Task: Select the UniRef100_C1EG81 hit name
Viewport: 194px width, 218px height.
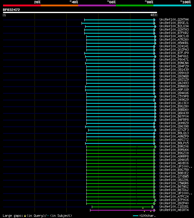Action: coord(174,206)
